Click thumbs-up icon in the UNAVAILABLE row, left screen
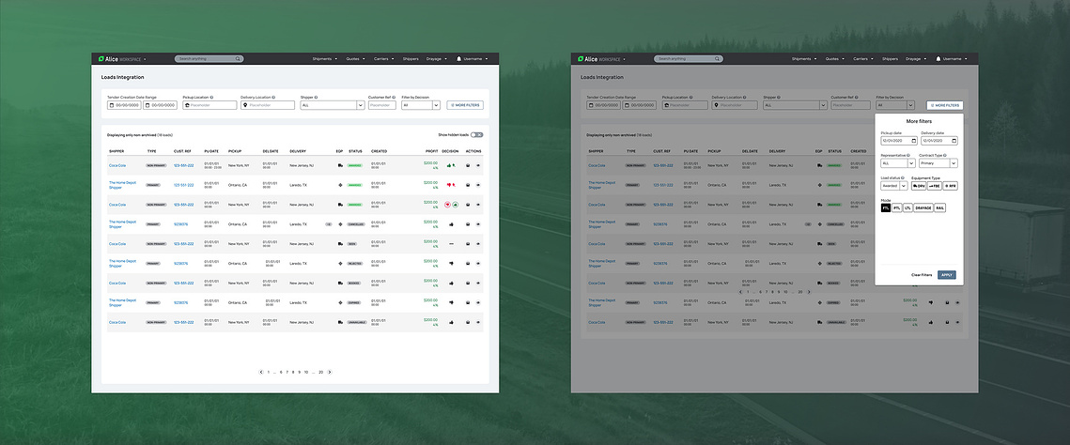 [451, 322]
